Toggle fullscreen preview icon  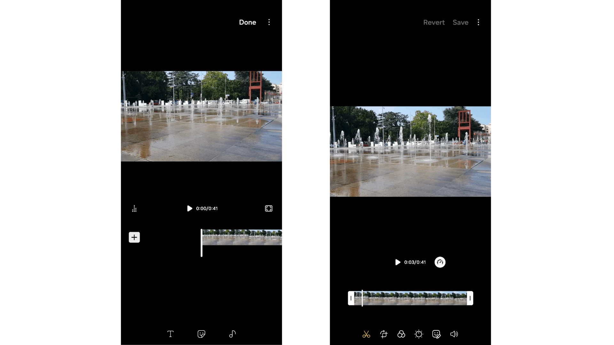click(x=269, y=209)
